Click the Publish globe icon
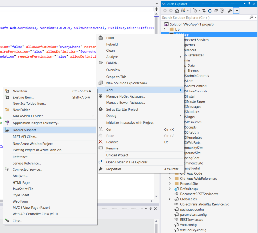Image resolution: width=258 pixels, height=233 pixels. [101, 63]
